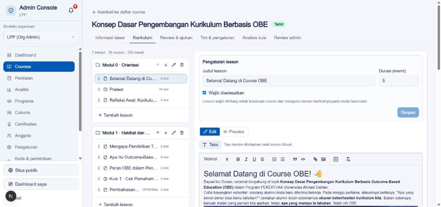This screenshot has height=207, width=441.
Task: Switch editor to Preview mode
Action: click(234, 131)
